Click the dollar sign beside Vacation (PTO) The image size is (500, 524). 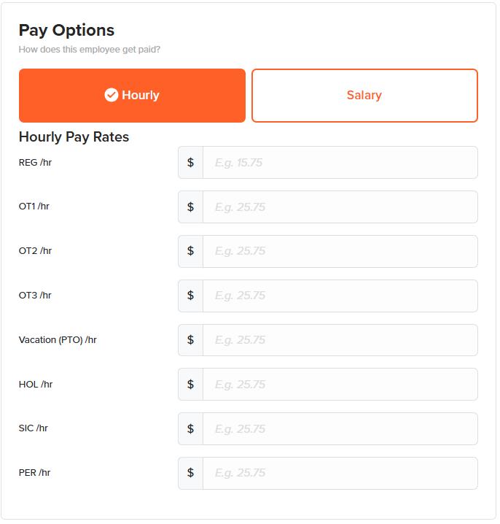[191, 342]
